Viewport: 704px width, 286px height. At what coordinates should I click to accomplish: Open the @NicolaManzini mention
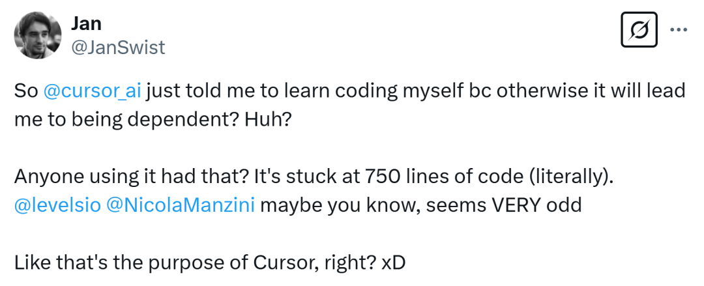pos(181,205)
